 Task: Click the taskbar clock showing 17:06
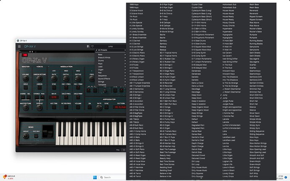(x=281, y=177)
